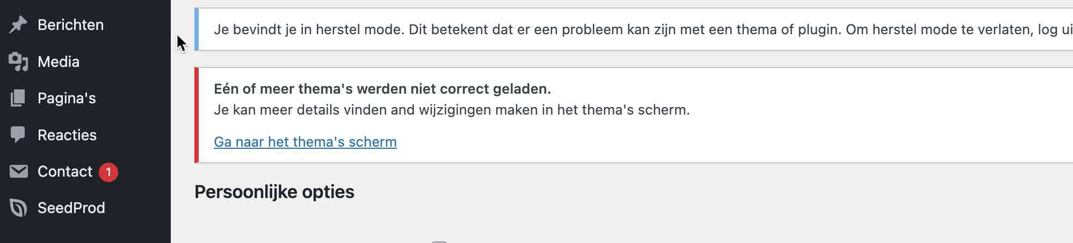Screen dimensions: 1073x243
Task: Click the red notification badge on Contact
Action: 108,172
